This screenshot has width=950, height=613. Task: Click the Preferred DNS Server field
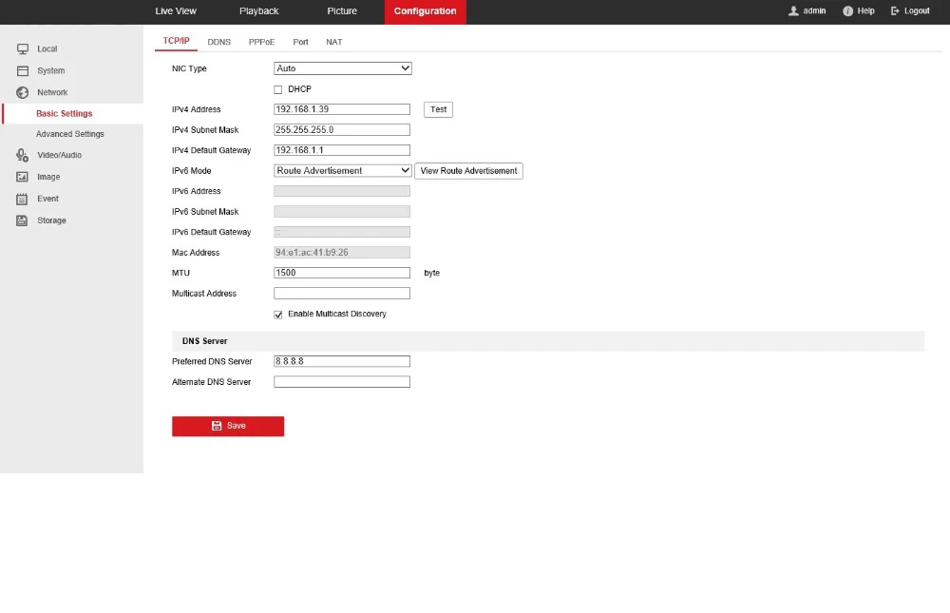[341, 360]
